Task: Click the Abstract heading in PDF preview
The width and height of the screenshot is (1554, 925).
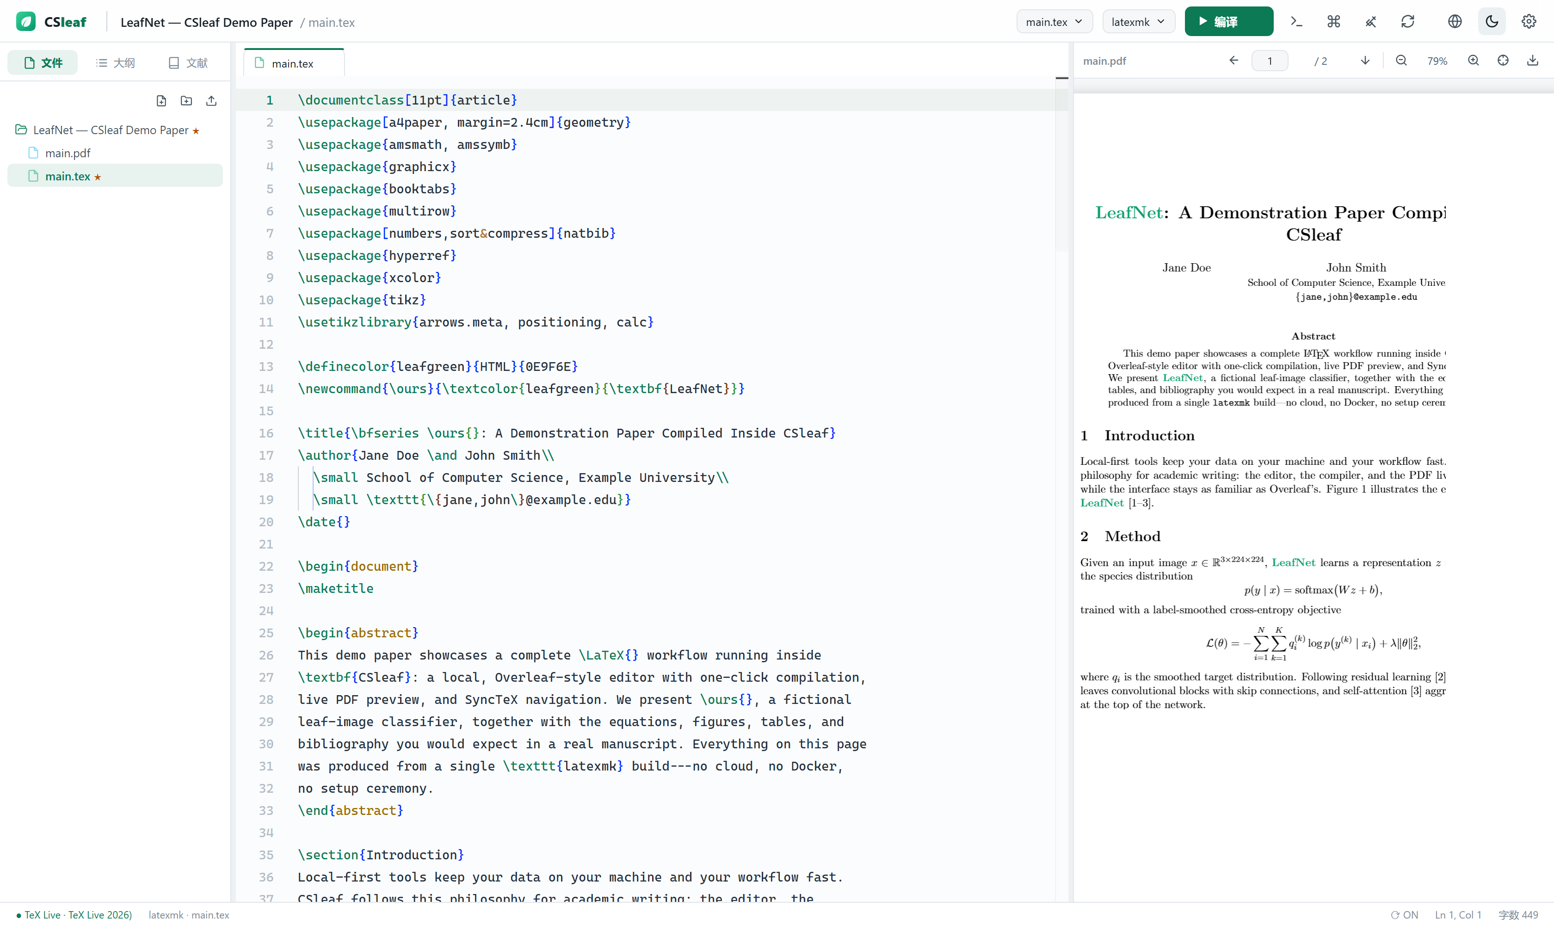Action: pyautogui.click(x=1313, y=337)
